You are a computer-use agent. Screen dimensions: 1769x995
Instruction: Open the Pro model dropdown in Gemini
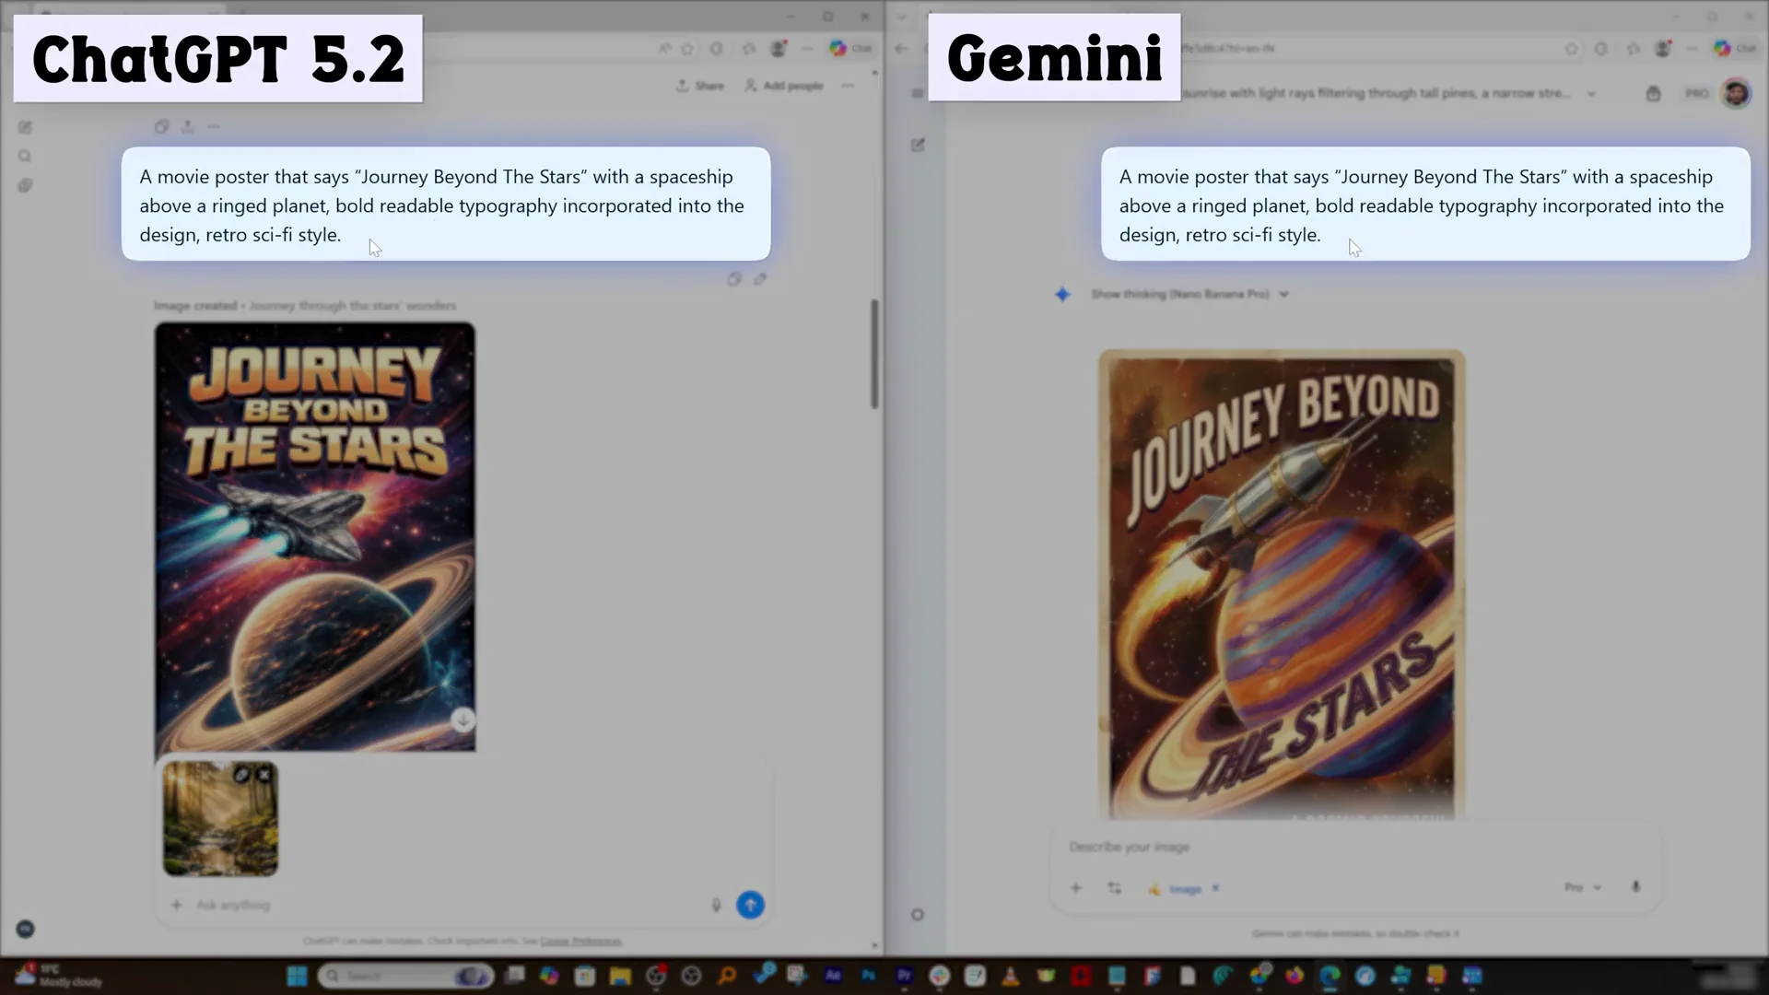click(x=1581, y=887)
